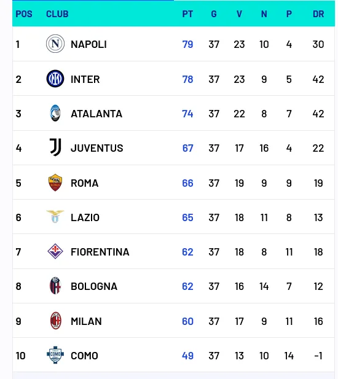
Task: Click the Como club logo
Action: 55,355
